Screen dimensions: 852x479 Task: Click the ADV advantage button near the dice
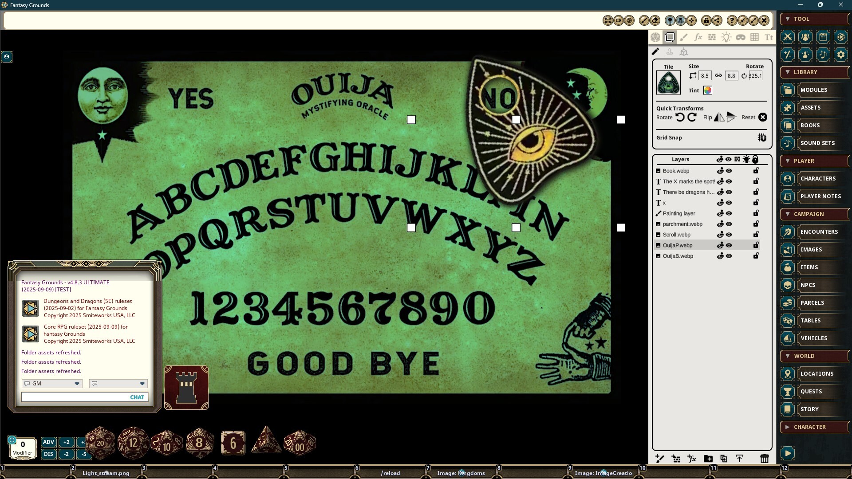coord(48,442)
